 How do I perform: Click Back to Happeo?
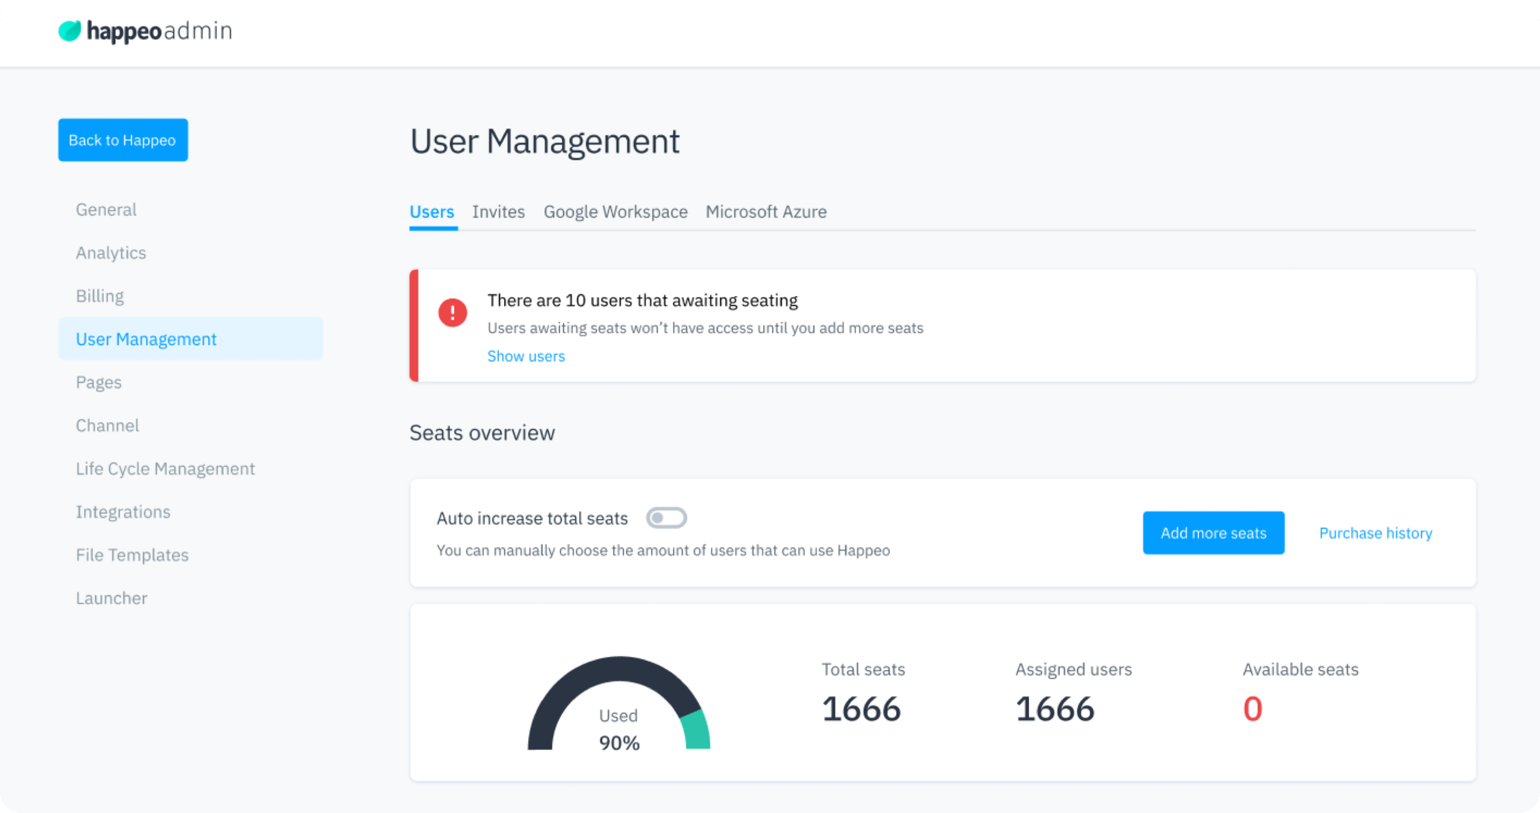[x=122, y=140]
